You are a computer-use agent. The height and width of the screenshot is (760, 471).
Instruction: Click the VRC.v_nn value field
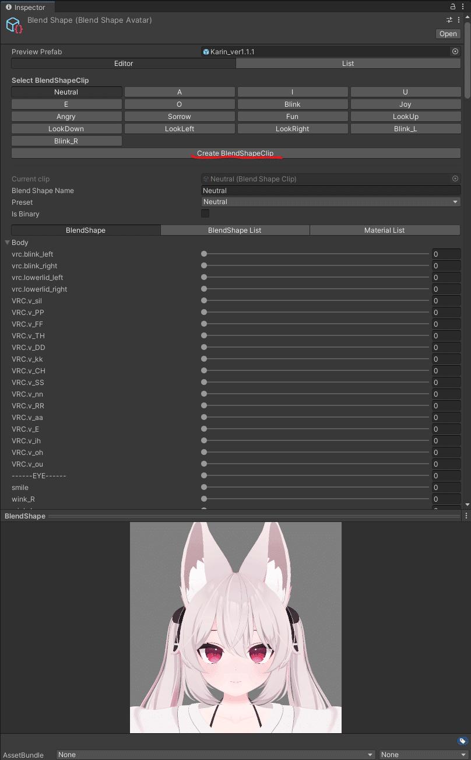(446, 394)
